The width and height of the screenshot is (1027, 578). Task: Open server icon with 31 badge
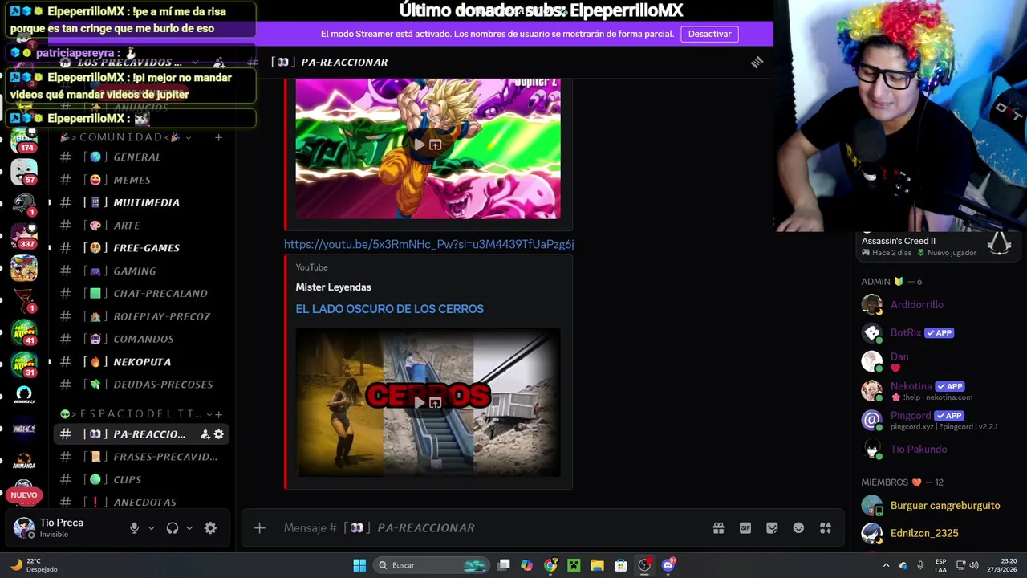[24, 364]
